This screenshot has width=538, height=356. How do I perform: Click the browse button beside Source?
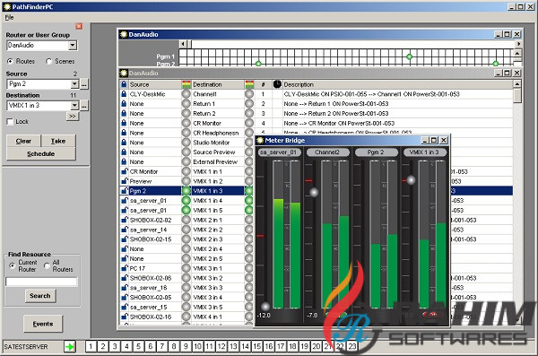pos(84,83)
